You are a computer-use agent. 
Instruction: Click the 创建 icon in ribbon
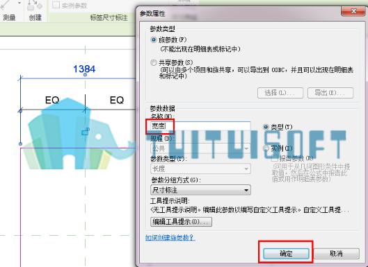(35, 5)
